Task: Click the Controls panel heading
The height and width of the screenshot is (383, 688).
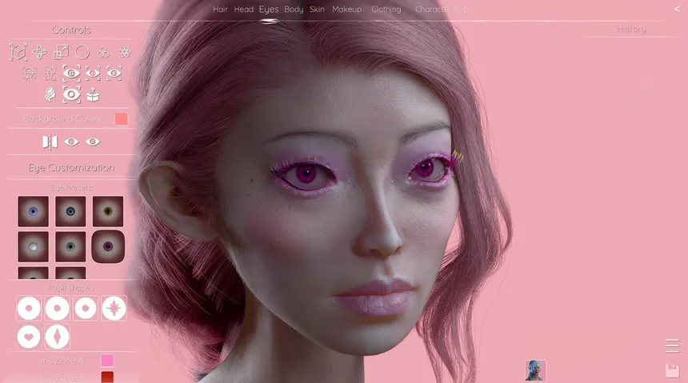Action: [x=71, y=30]
